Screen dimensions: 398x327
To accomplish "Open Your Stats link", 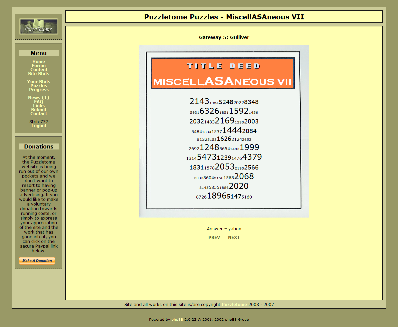I will tap(39, 82).
